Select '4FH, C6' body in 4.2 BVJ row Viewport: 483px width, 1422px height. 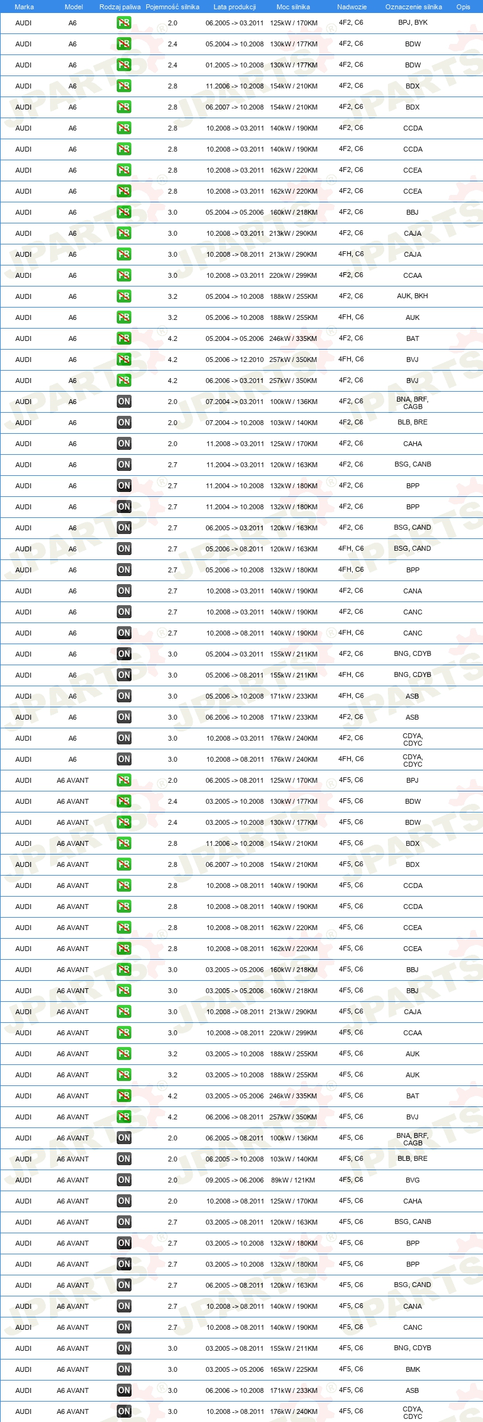[351, 359]
